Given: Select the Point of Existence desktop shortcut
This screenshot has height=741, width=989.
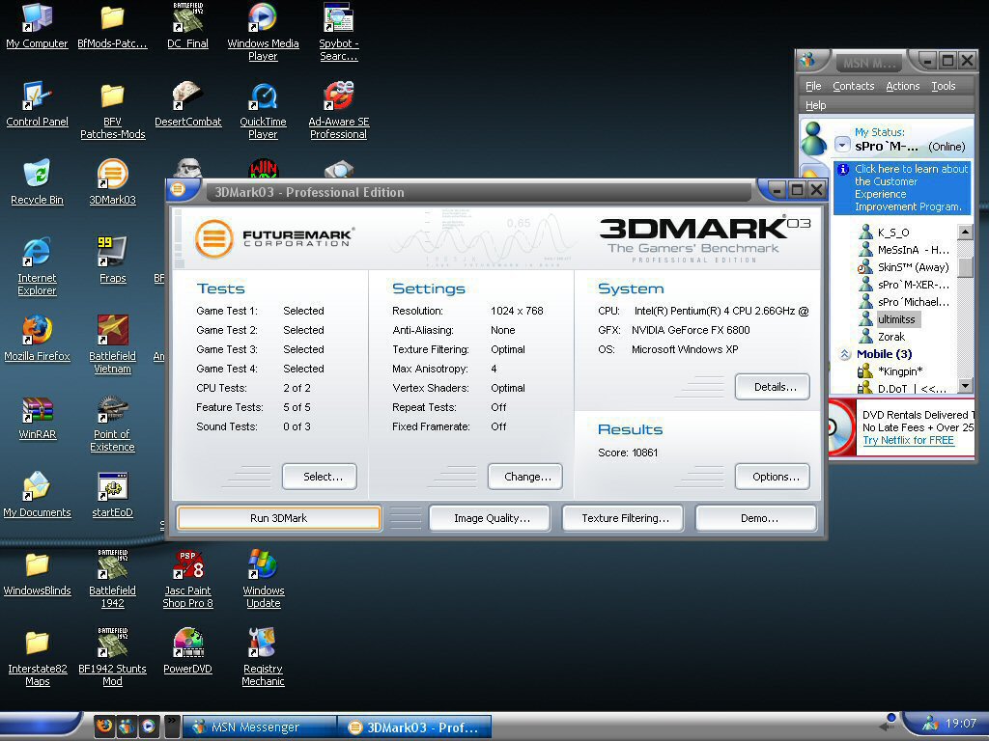Looking at the screenshot, I should (112, 423).
